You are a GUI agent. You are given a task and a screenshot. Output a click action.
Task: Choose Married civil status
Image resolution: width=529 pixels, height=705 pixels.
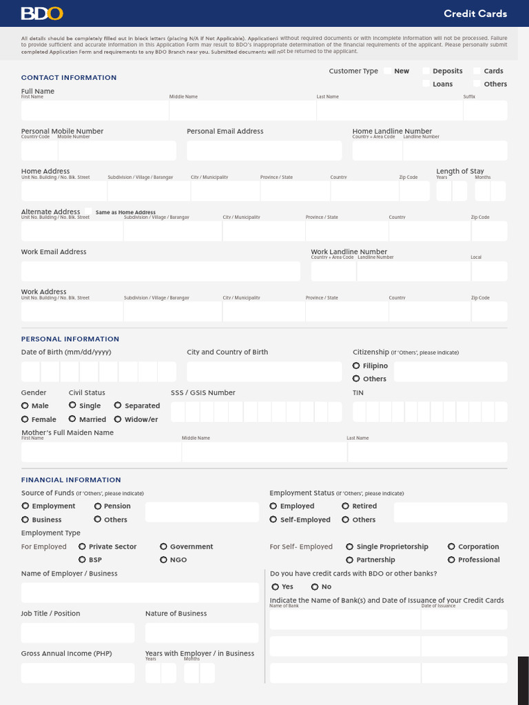72,419
